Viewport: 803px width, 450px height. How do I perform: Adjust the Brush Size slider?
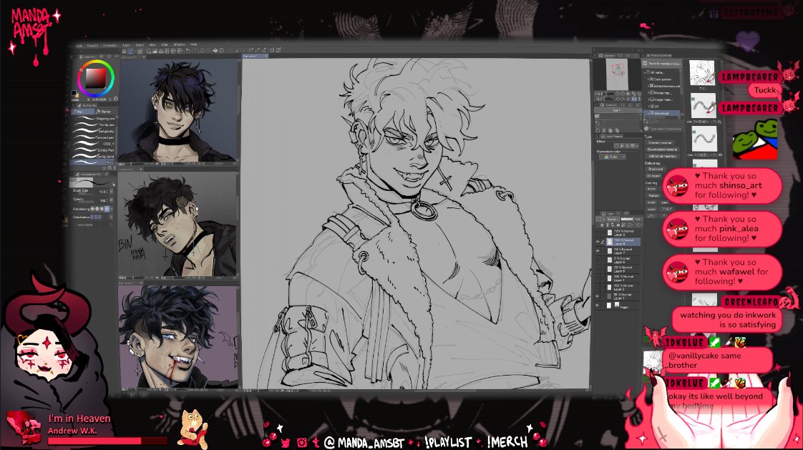[x=87, y=193]
